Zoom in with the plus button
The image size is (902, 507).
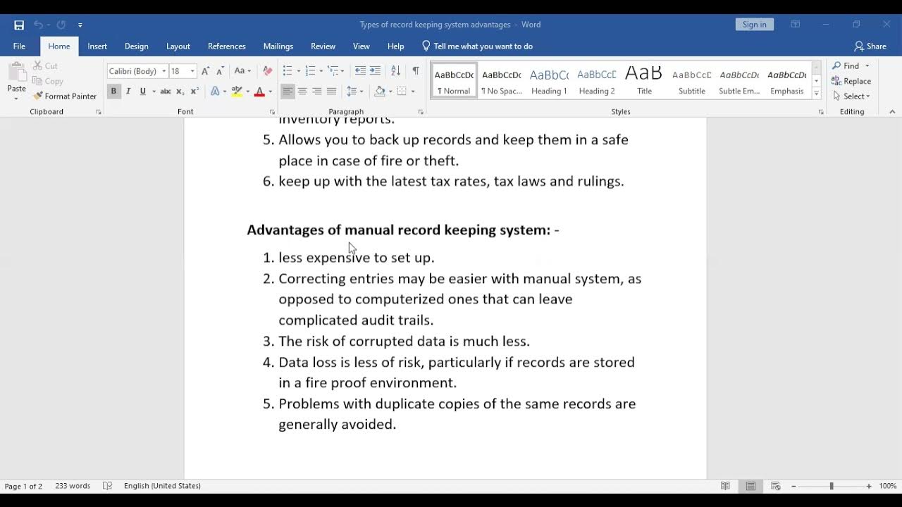[869, 486]
